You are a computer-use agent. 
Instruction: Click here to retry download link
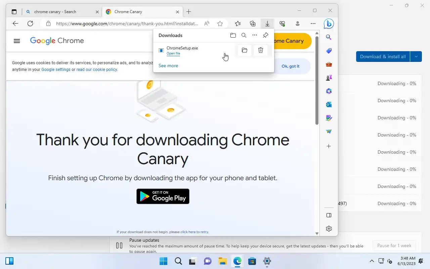(x=194, y=232)
